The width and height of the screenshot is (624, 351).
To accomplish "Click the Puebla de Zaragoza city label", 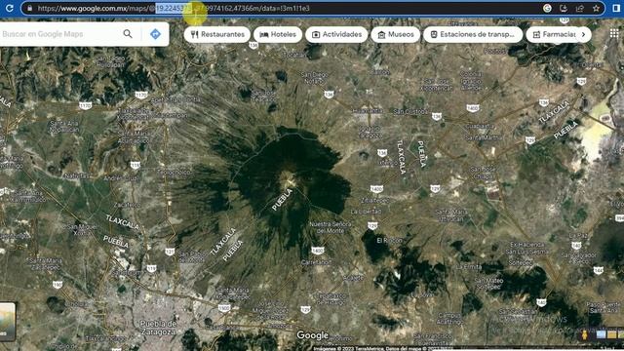I will point(158,328).
